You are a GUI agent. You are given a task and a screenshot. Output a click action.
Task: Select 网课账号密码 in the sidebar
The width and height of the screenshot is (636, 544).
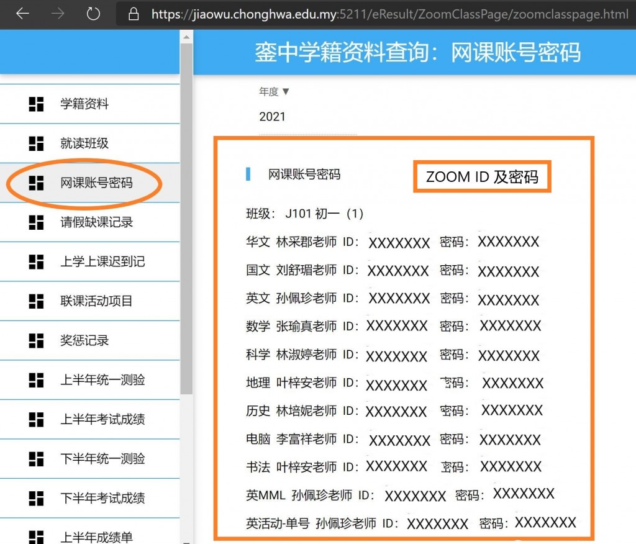point(89,183)
